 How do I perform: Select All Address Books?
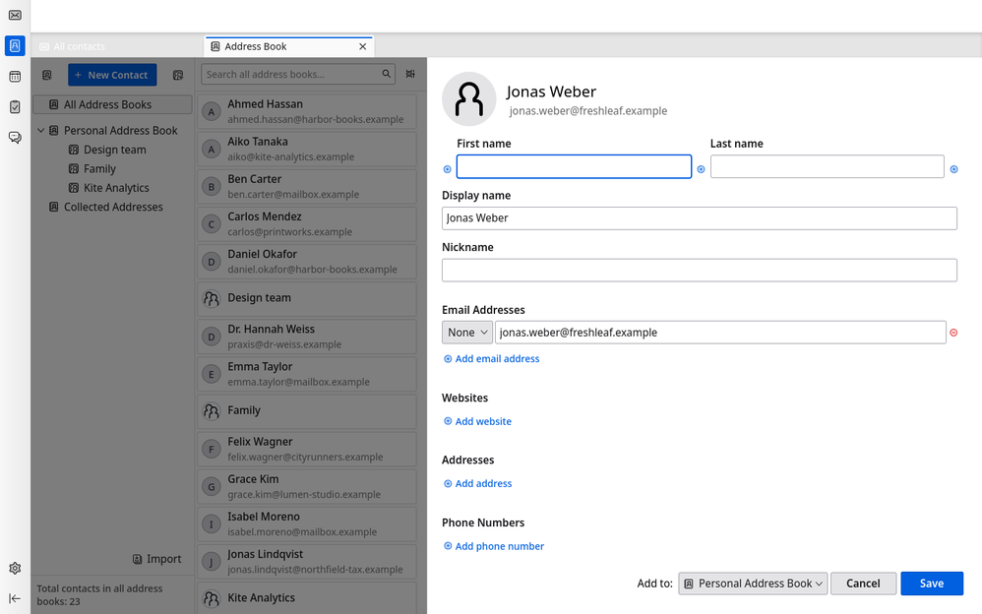click(x=113, y=104)
